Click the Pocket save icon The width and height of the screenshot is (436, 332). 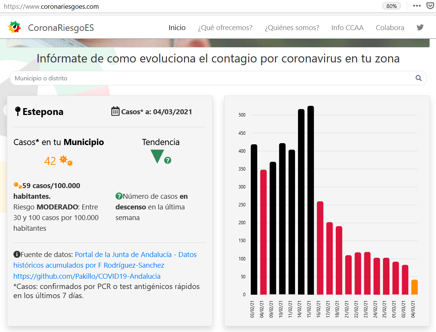coord(430,6)
